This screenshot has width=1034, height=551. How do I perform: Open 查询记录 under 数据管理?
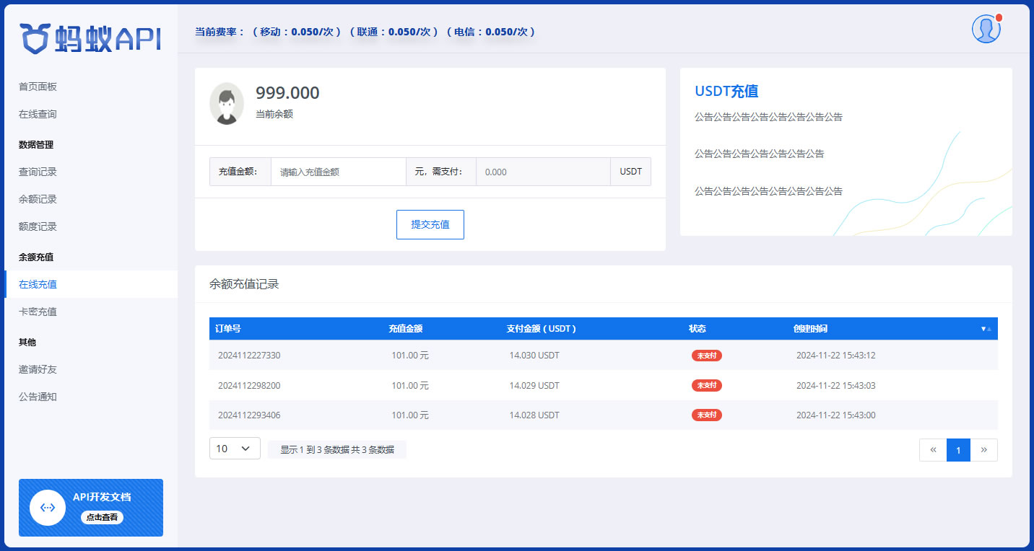point(38,172)
